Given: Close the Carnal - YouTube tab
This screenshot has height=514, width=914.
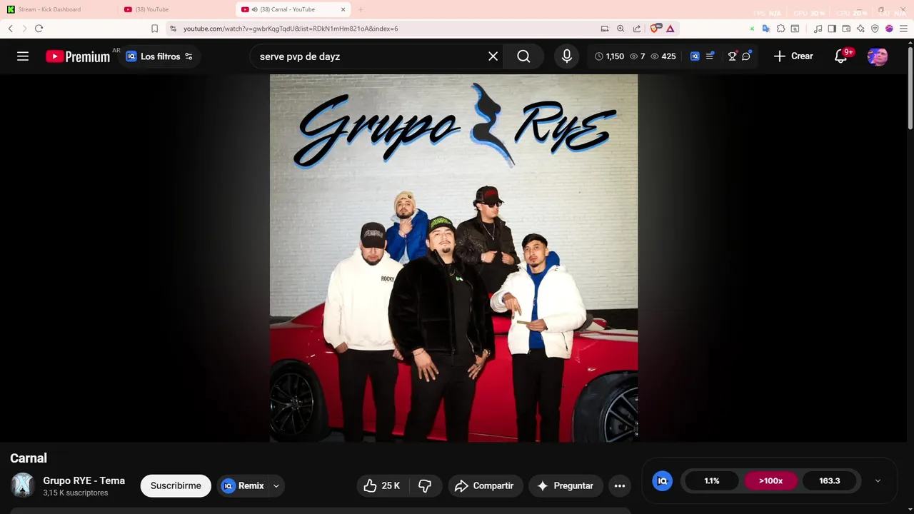Looking at the screenshot, I should coord(343,9).
